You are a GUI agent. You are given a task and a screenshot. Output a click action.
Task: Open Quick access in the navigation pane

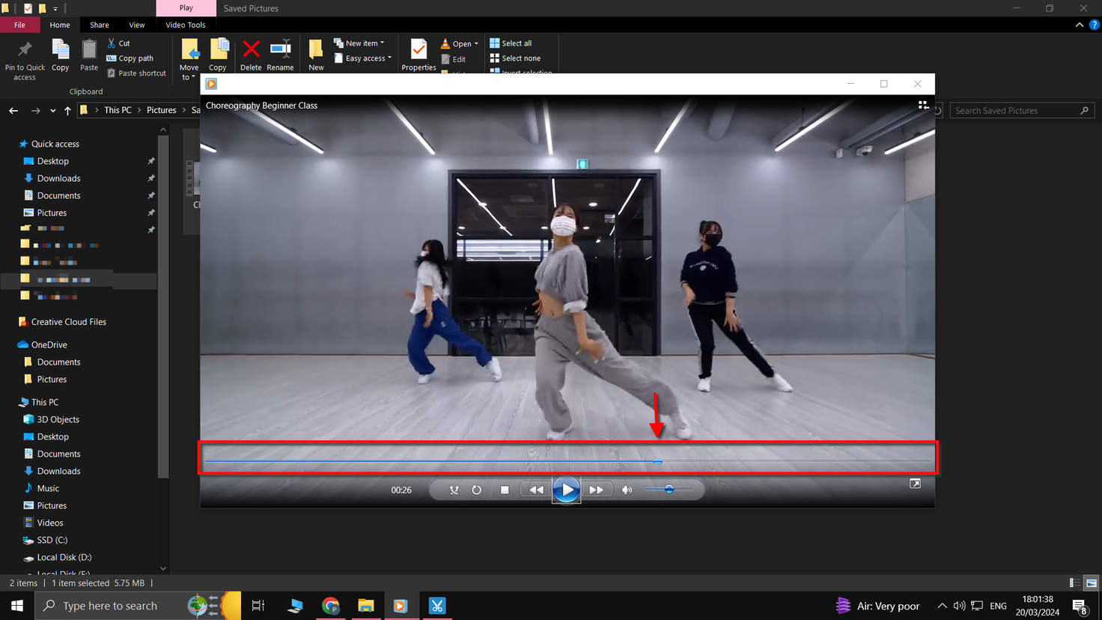(55, 144)
